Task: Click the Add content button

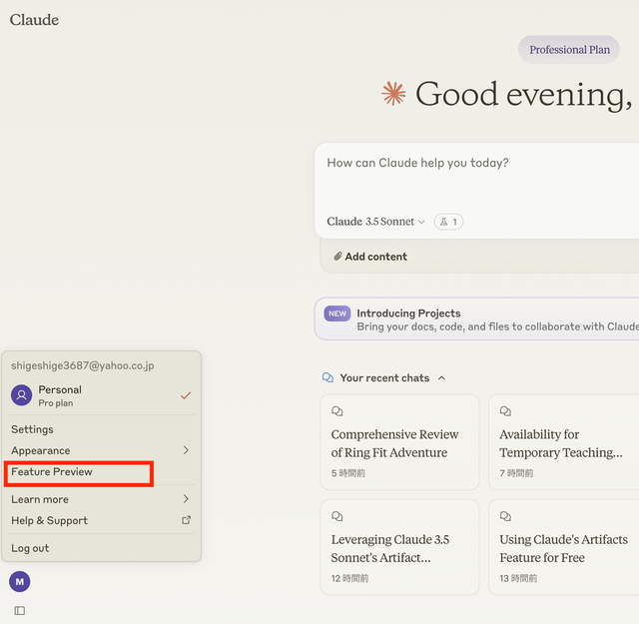Action: click(x=370, y=257)
